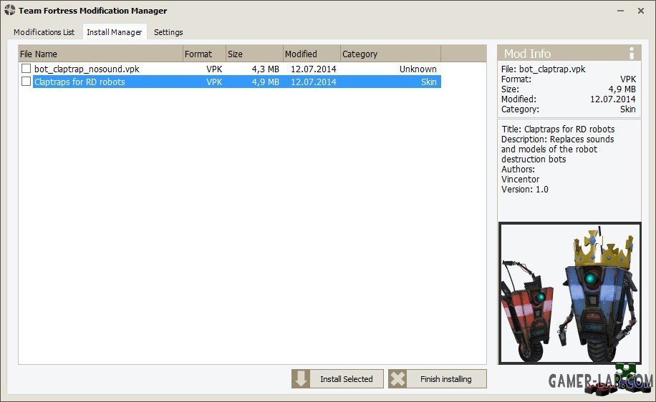Click the Claptrap robots preview image

click(569, 293)
